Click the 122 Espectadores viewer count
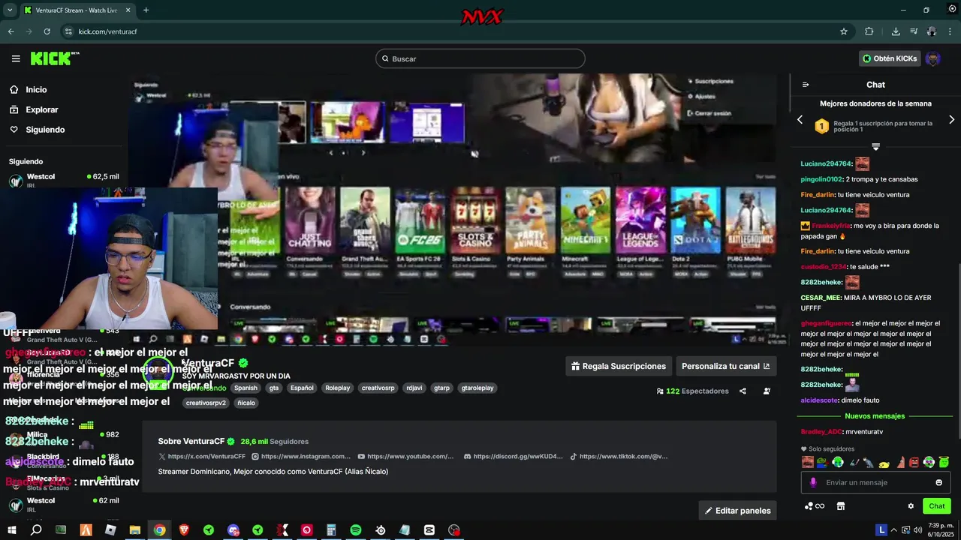Viewport: 961px width, 540px height. [692, 391]
